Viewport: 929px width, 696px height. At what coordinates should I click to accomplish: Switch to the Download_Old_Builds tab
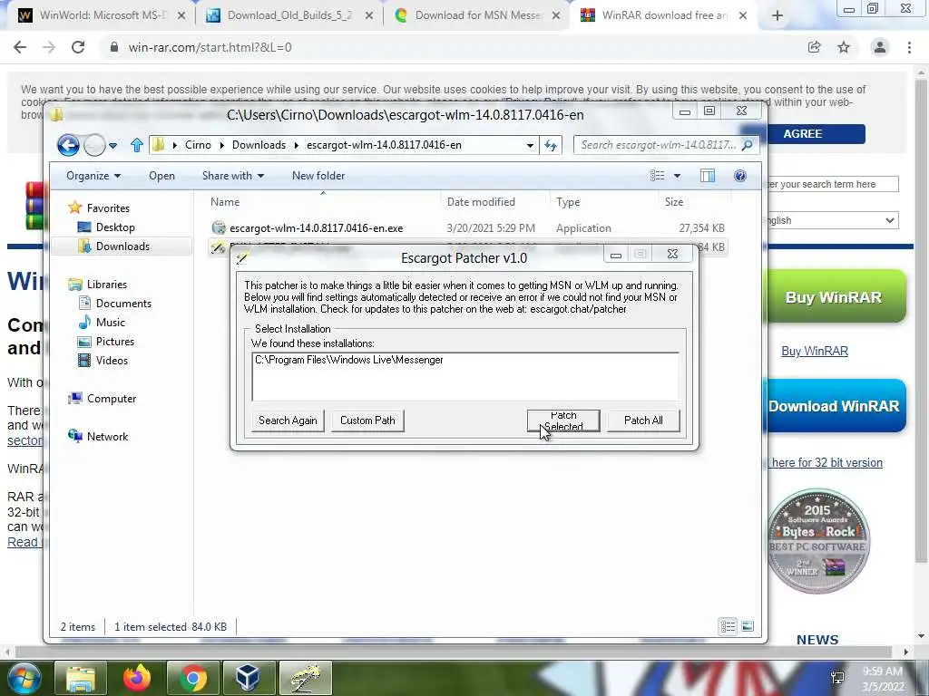[289, 15]
